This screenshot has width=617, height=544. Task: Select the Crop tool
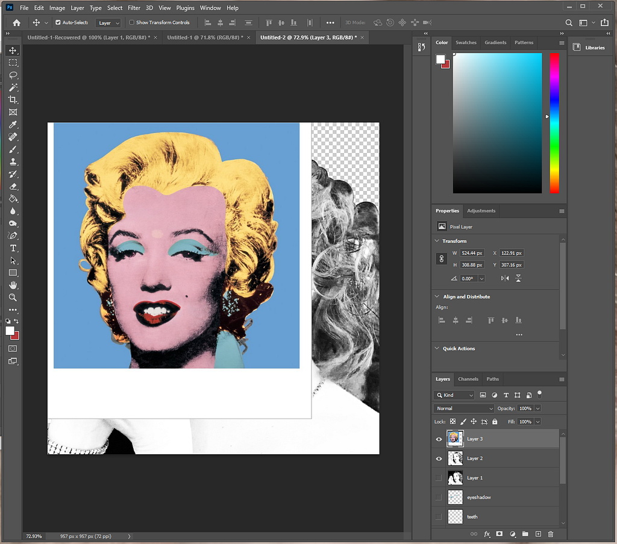(13, 99)
